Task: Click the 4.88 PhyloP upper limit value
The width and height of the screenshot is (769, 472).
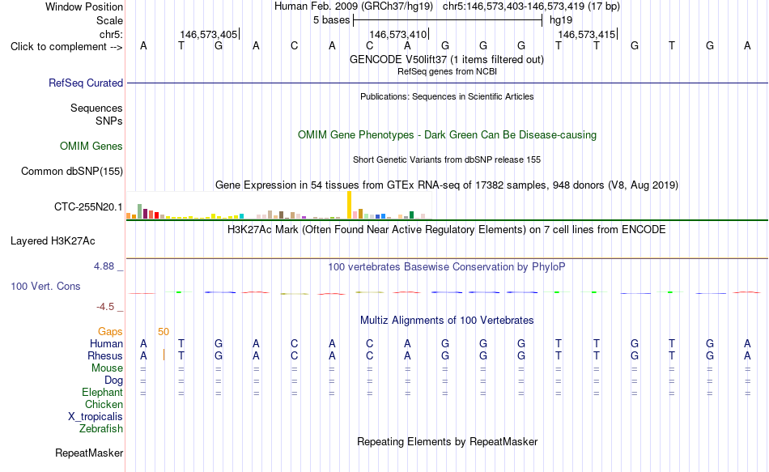Action: pos(104,266)
